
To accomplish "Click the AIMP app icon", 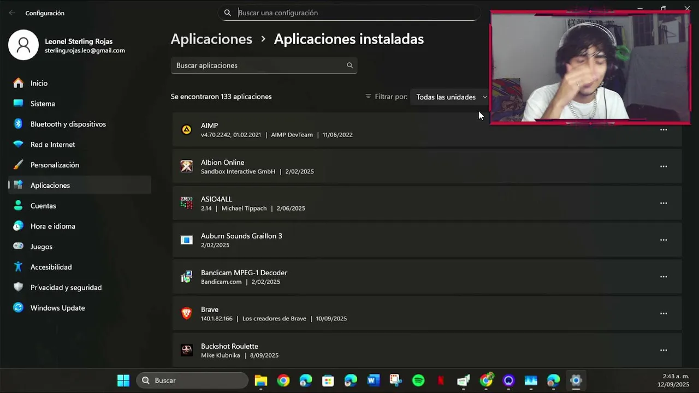I will 187,130.
